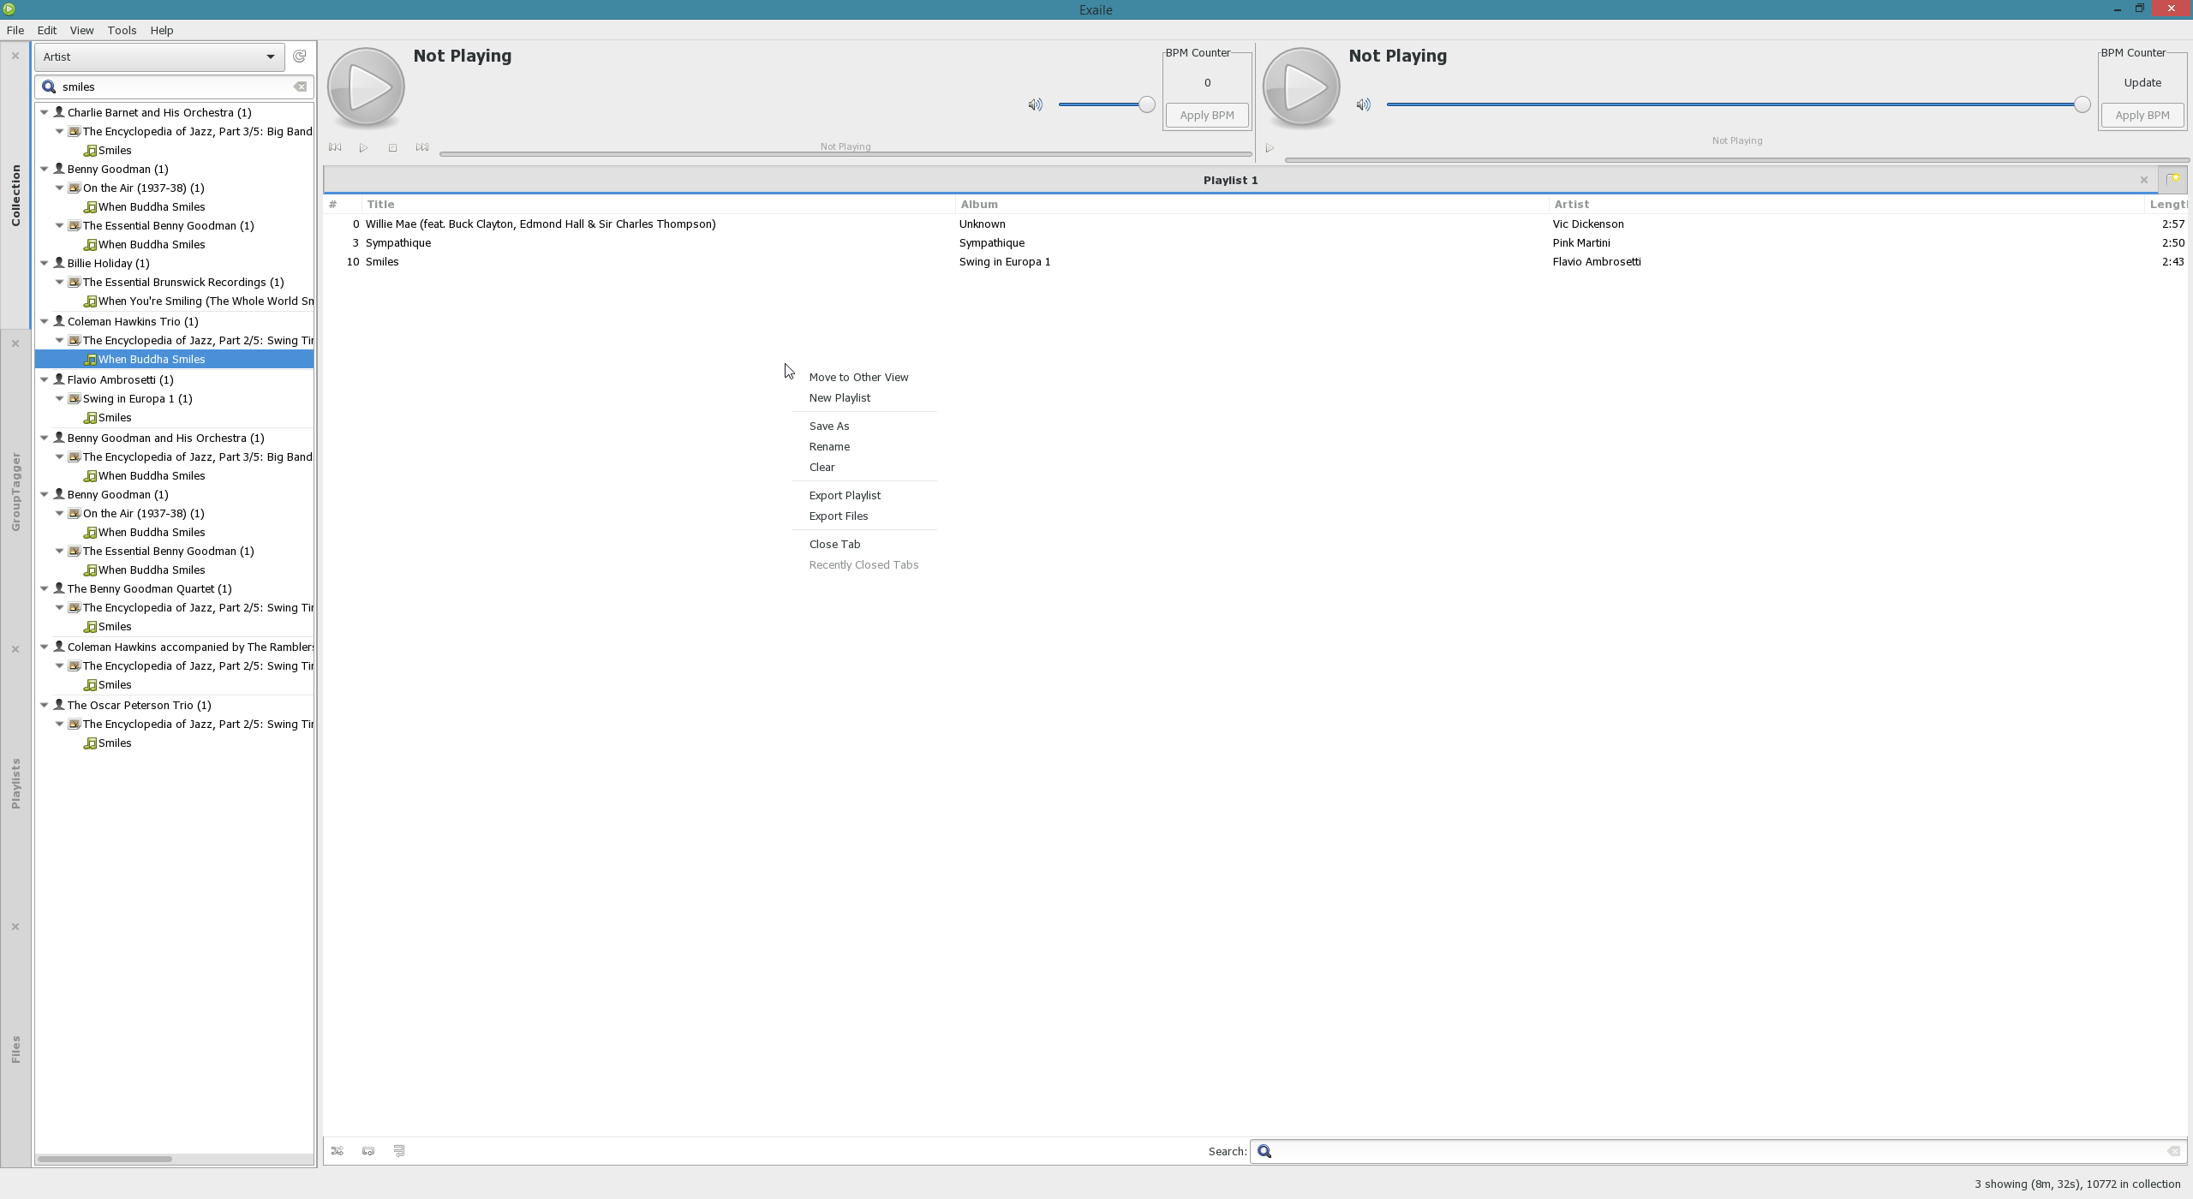Collapse The Benny Goodman Quartet node

pos(45,588)
